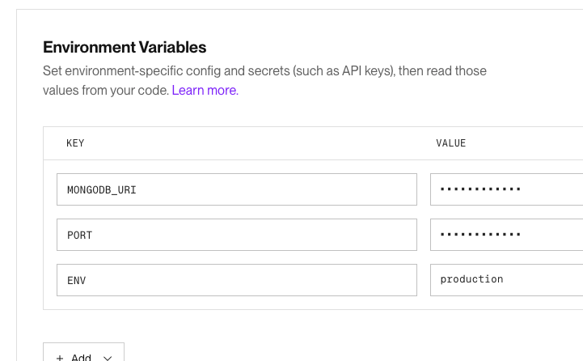Click the masked PORT value field

pyautogui.click(x=506, y=235)
